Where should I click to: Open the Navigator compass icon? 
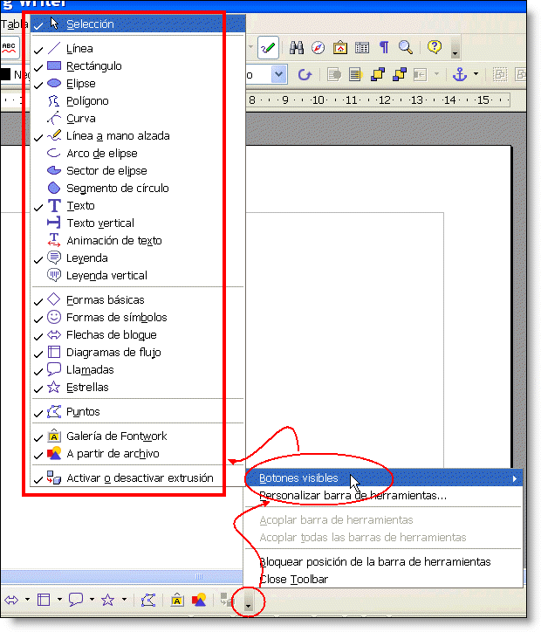[318, 48]
